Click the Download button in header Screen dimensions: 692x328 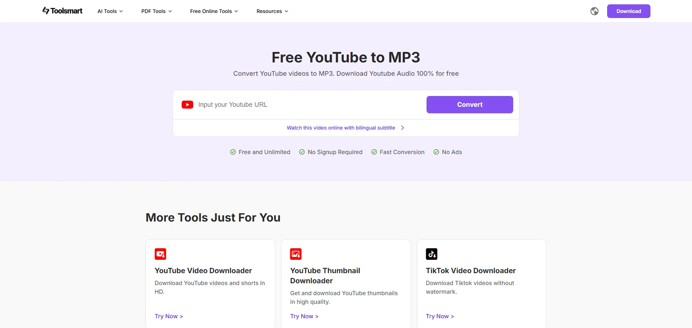628,11
